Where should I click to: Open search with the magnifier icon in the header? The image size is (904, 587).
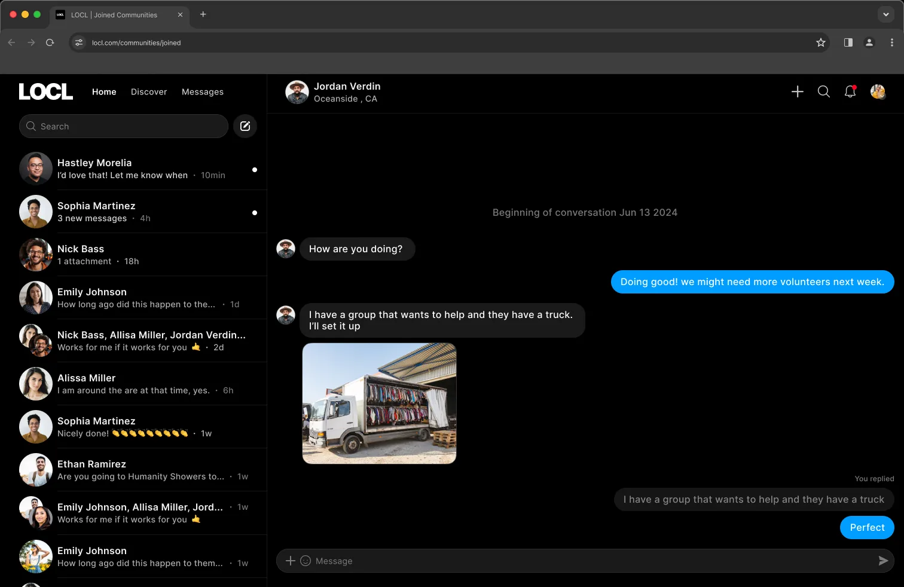[x=824, y=91]
